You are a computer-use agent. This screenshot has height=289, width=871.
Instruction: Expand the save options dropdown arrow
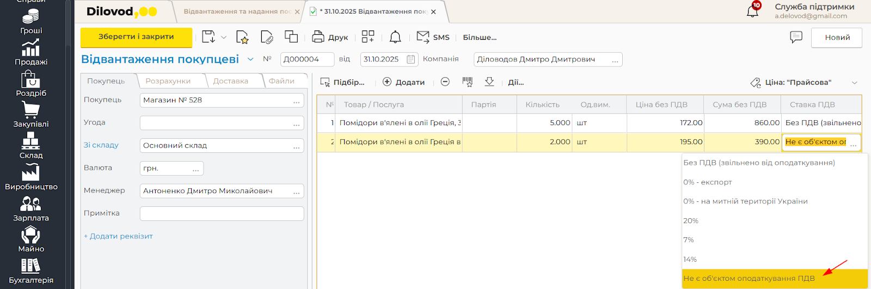pyautogui.click(x=224, y=38)
